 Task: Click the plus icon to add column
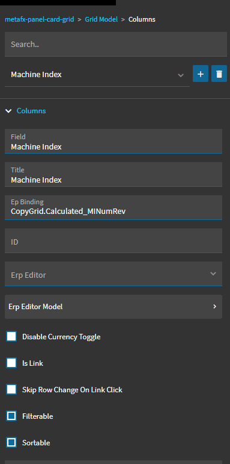point(201,74)
